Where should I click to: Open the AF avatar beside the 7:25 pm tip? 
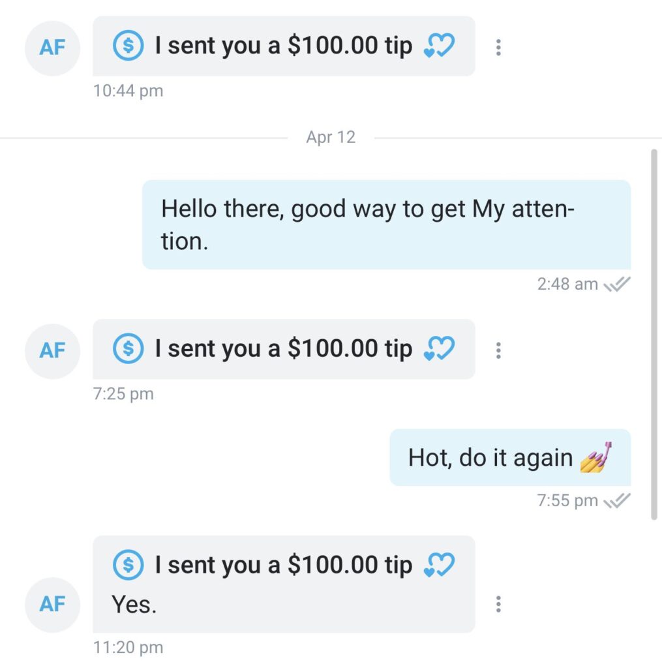52,351
